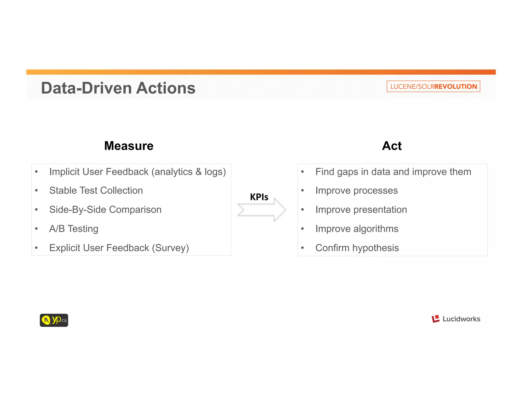Select the 'Confirm hypothesis' bullet
Image resolution: width=522 pixels, height=403 pixels.
tap(357, 248)
